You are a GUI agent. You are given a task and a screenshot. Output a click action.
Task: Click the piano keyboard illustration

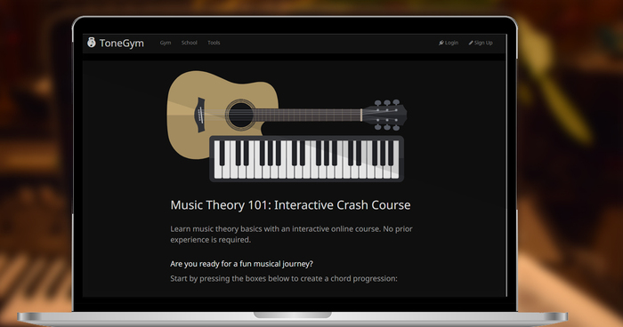point(306,159)
